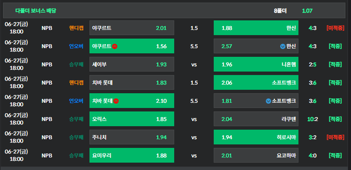This screenshot has width=351, height=170.
Task: Click 다폴더 보너스 배당 header
Action: pyautogui.click(x=36, y=10)
